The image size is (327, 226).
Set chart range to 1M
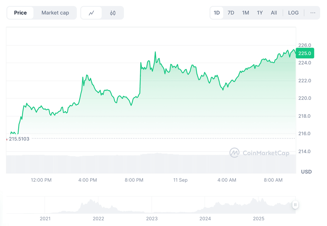(x=246, y=13)
